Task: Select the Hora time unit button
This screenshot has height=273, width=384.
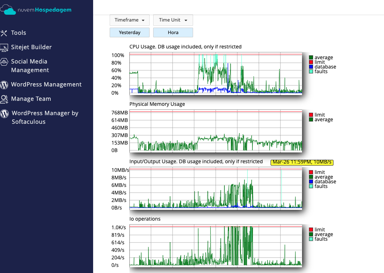Action: click(173, 32)
